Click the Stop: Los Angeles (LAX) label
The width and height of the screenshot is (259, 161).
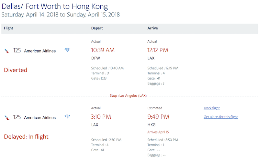click(128, 96)
